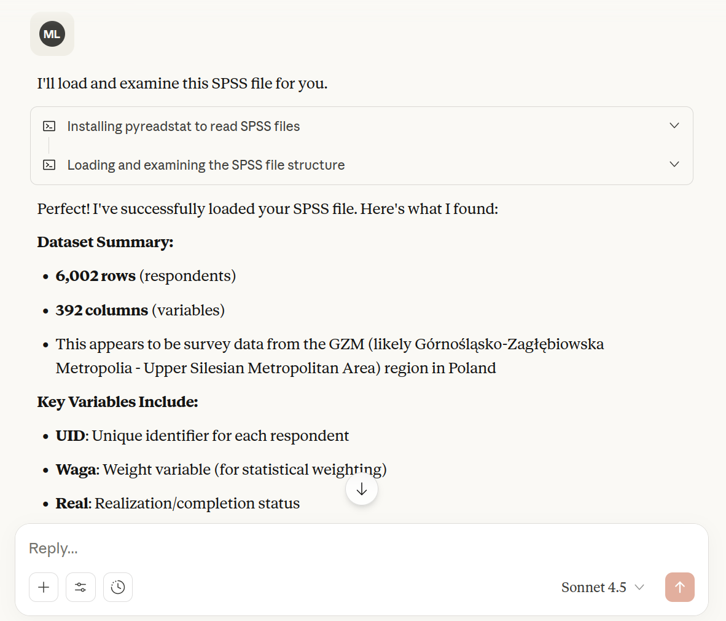
Task: Click the '6,002 rows' bullet text
Action: tap(95, 276)
